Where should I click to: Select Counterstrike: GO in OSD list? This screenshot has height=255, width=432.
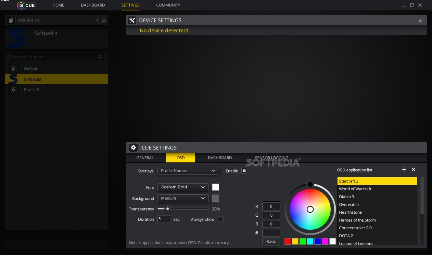tap(377, 228)
